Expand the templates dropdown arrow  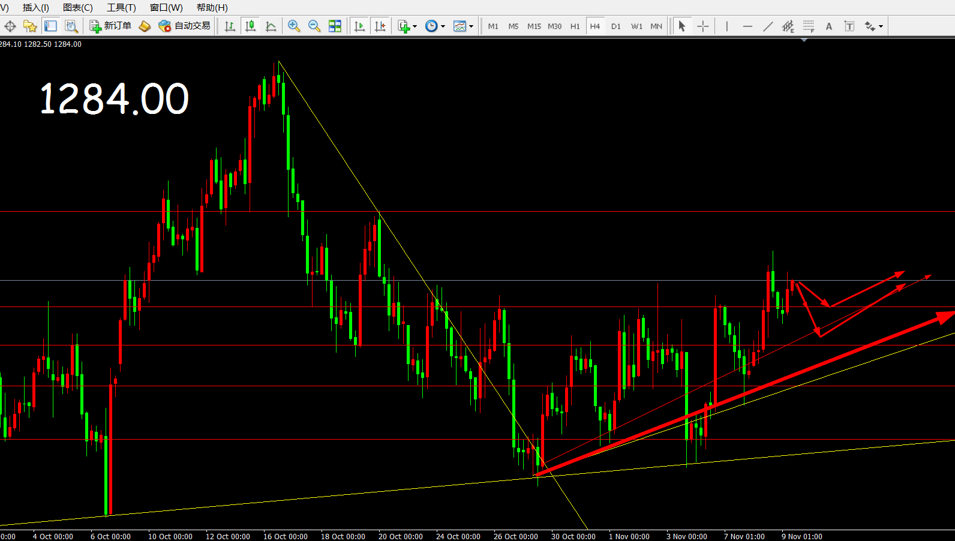(471, 26)
